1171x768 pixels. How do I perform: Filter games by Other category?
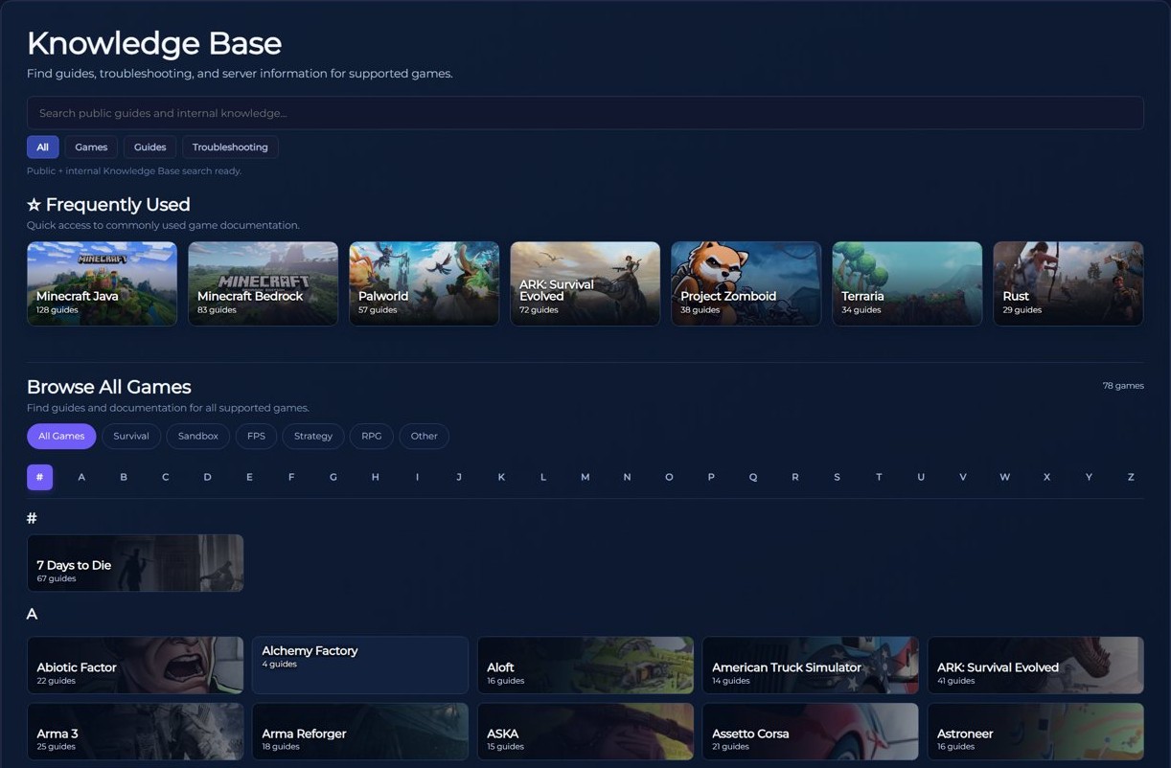(425, 436)
